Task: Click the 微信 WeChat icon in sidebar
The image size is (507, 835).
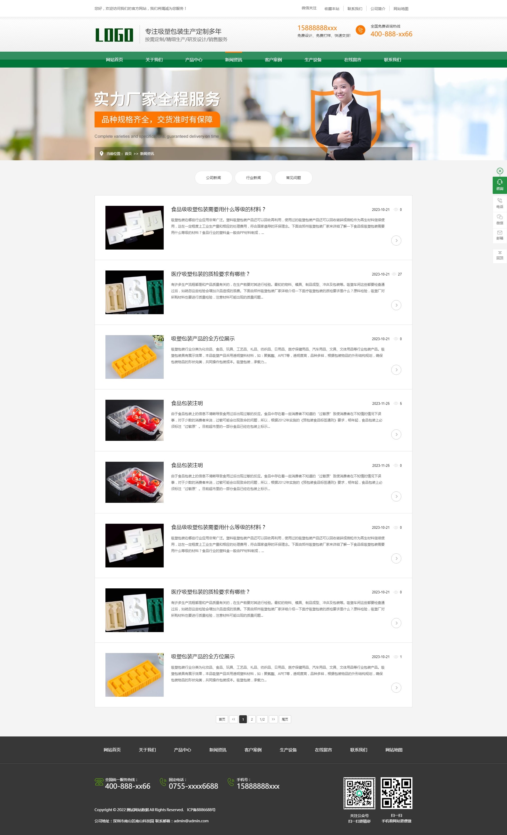Action: pyautogui.click(x=500, y=219)
